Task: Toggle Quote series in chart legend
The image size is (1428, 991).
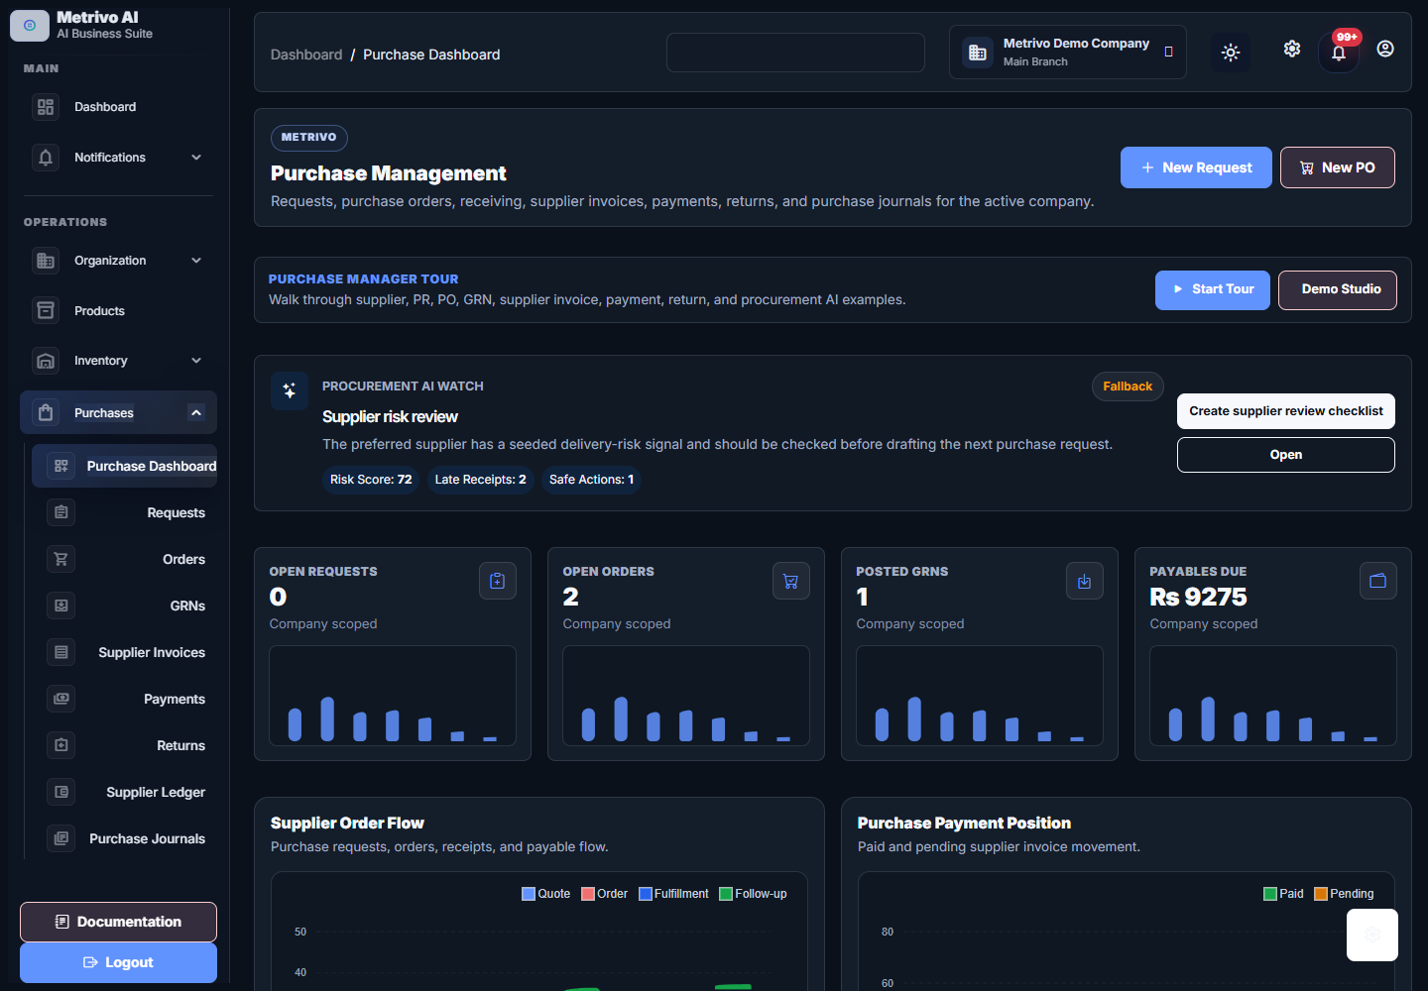Action: 546,894
